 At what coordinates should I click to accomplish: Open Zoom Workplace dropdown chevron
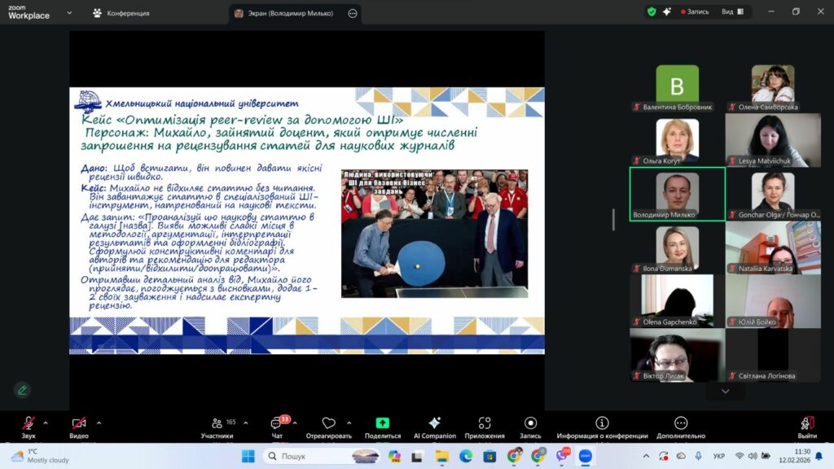tap(68, 13)
